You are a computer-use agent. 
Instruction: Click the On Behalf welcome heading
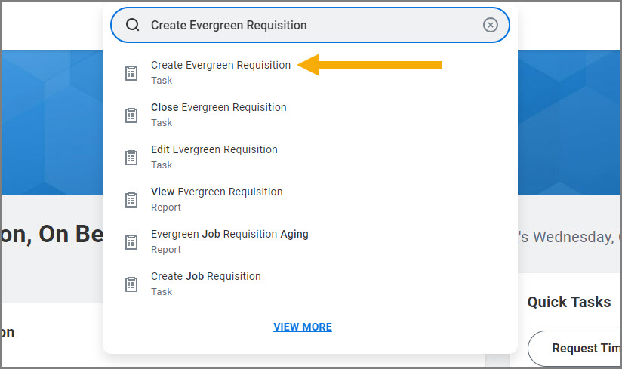(49, 235)
